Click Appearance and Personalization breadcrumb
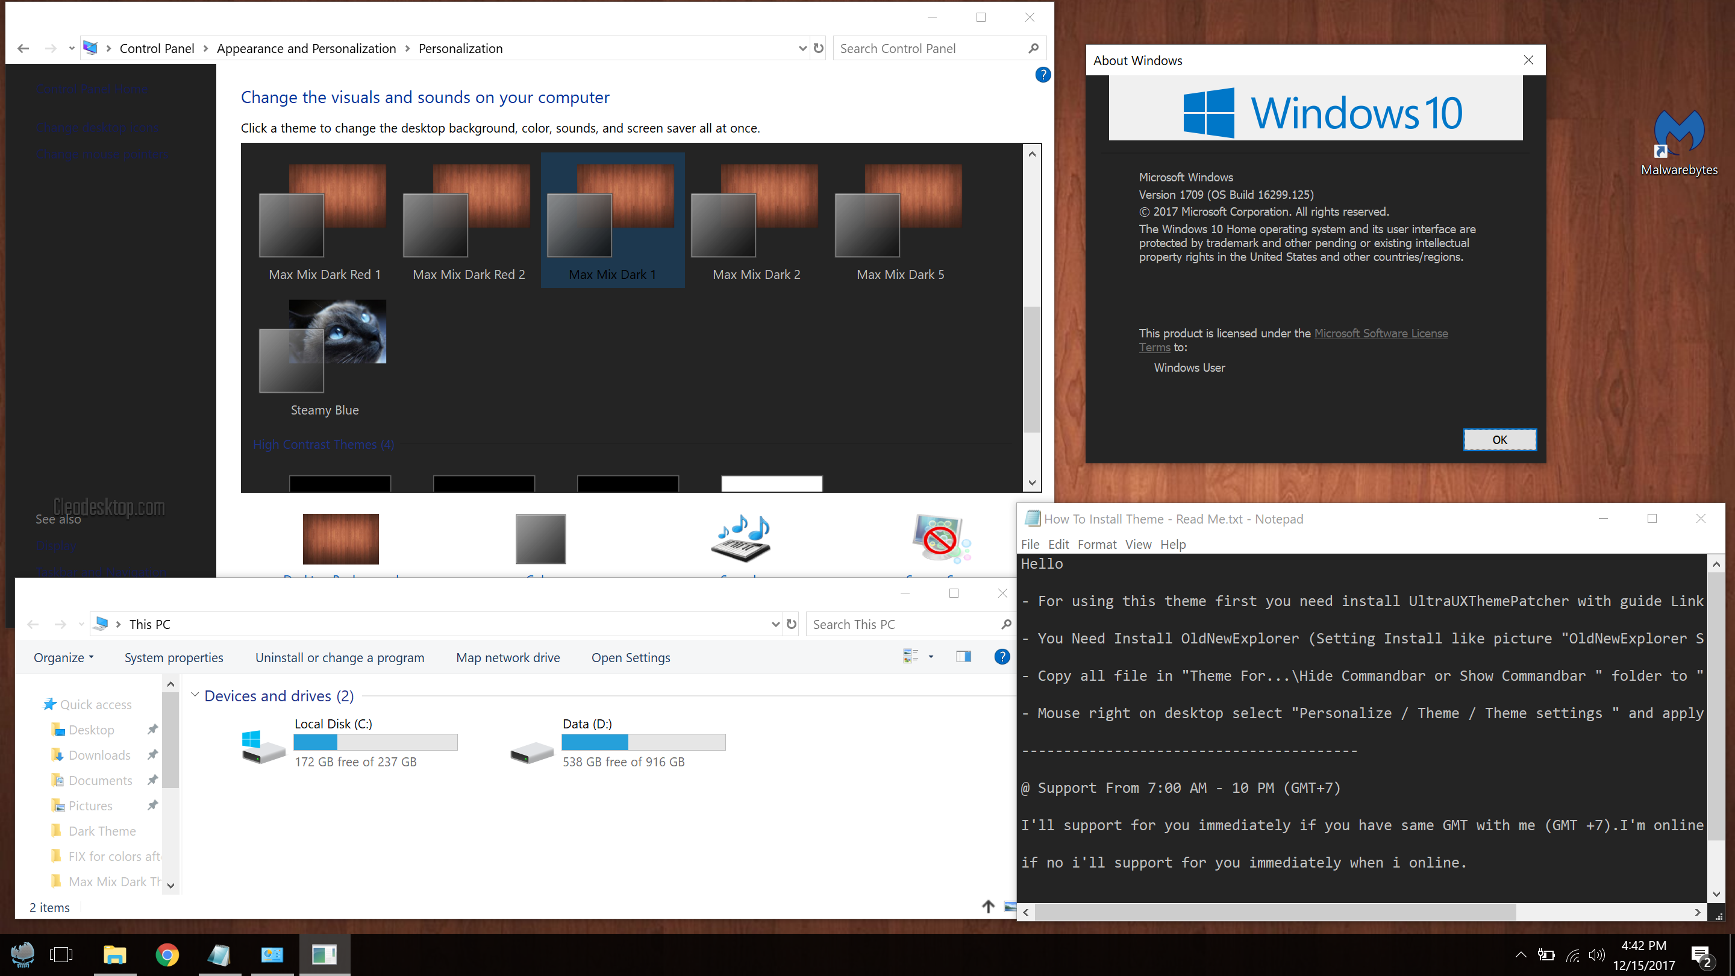Screen dimensions: 1735x976 click(306, 48)
